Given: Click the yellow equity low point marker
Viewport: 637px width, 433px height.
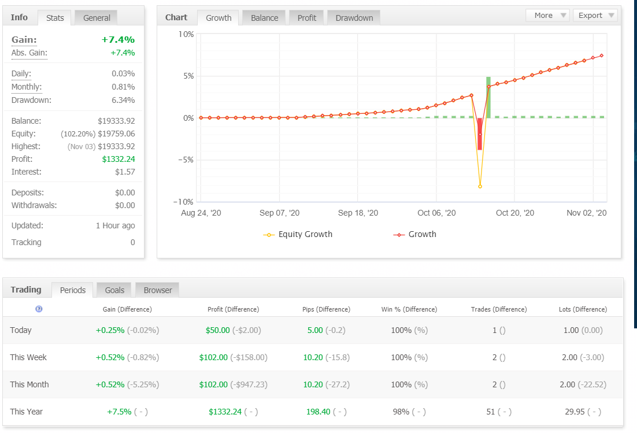Looking at the screenshot, I should coord(480,187).
